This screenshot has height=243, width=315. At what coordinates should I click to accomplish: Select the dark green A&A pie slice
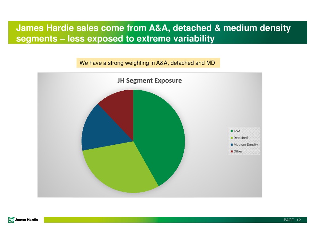160,132
